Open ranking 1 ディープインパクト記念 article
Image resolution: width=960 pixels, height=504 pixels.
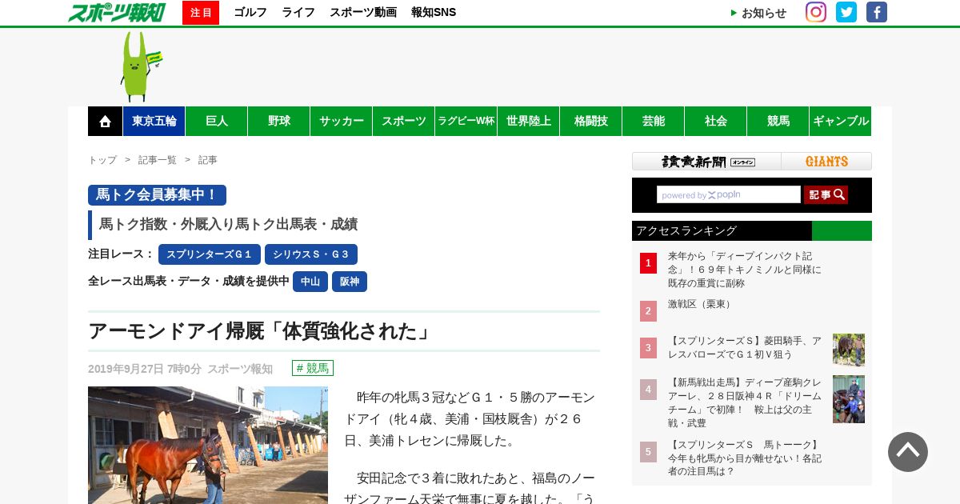[x=745, y=270]
